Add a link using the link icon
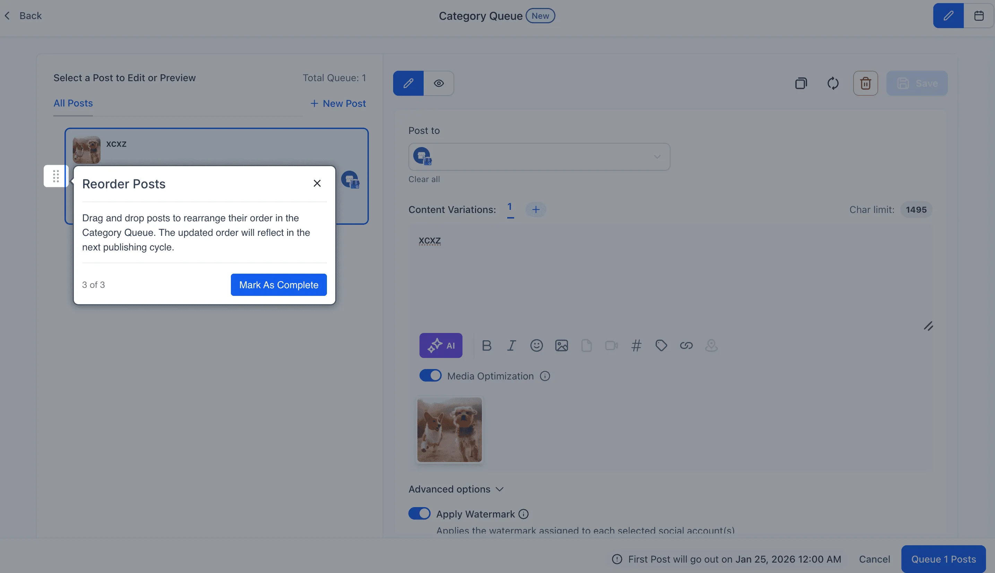The width and height of the screenshot is (995, 573). (x=686, y=345)
